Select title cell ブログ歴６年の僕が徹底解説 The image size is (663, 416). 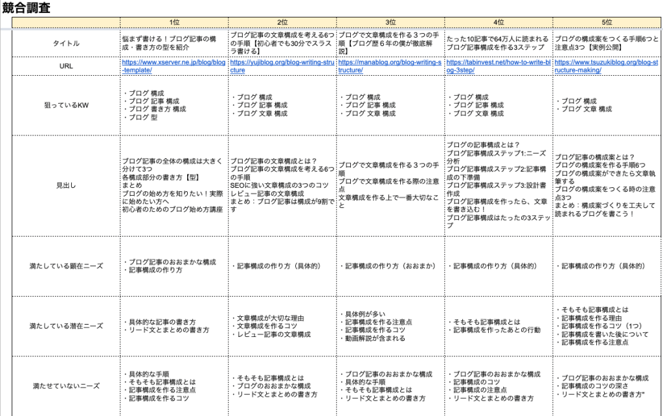point(390,43)
